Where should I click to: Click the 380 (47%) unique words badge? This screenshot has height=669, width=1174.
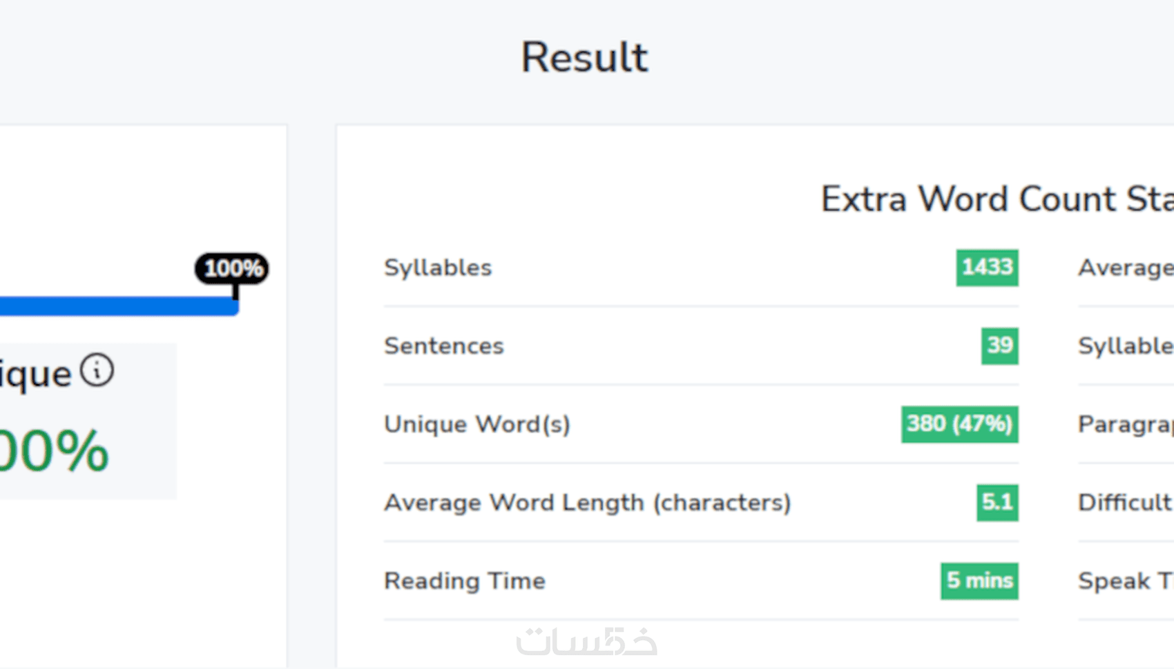click(959, 423)
